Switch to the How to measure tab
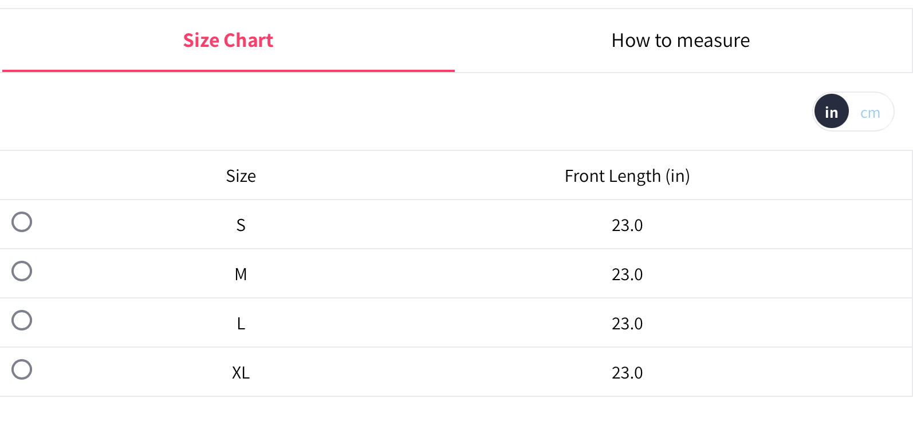The image size is (913, 442). pyautogui.click(x=680, y=41)
